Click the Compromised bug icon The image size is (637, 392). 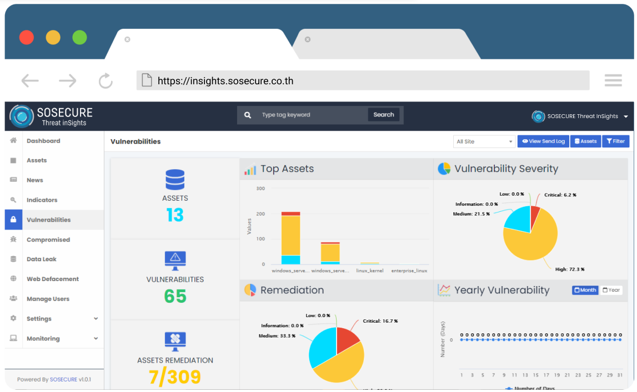13,240
